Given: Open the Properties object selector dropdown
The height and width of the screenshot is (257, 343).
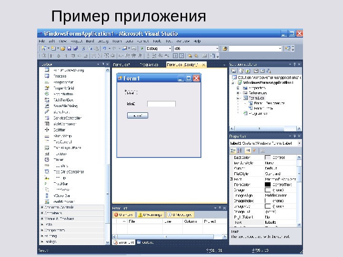Looking at the screenshot, I should click(299, 143).
